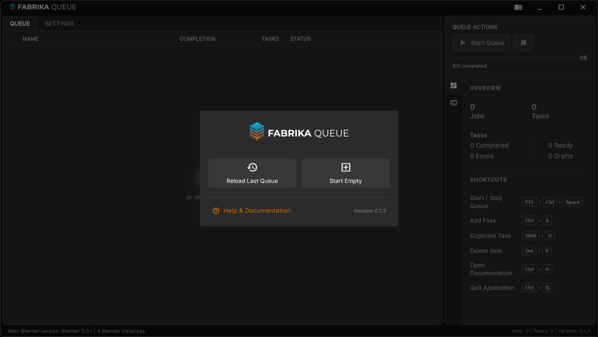The height and width of the screenshot is (337, 598).
Task: Click the Start Queue button
Action: pyautogui.click(x=481, y=43)
